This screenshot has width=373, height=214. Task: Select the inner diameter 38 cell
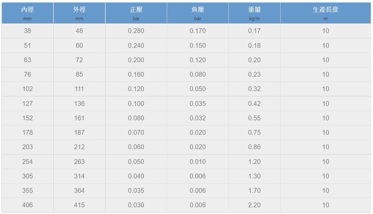(28, 31)
